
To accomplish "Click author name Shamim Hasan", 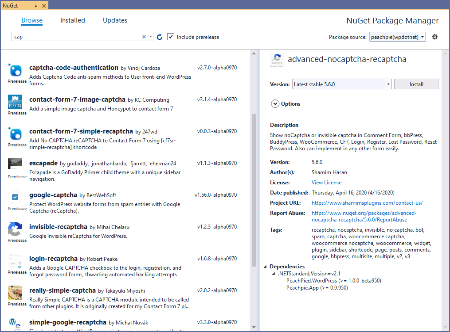I will 329,172.
